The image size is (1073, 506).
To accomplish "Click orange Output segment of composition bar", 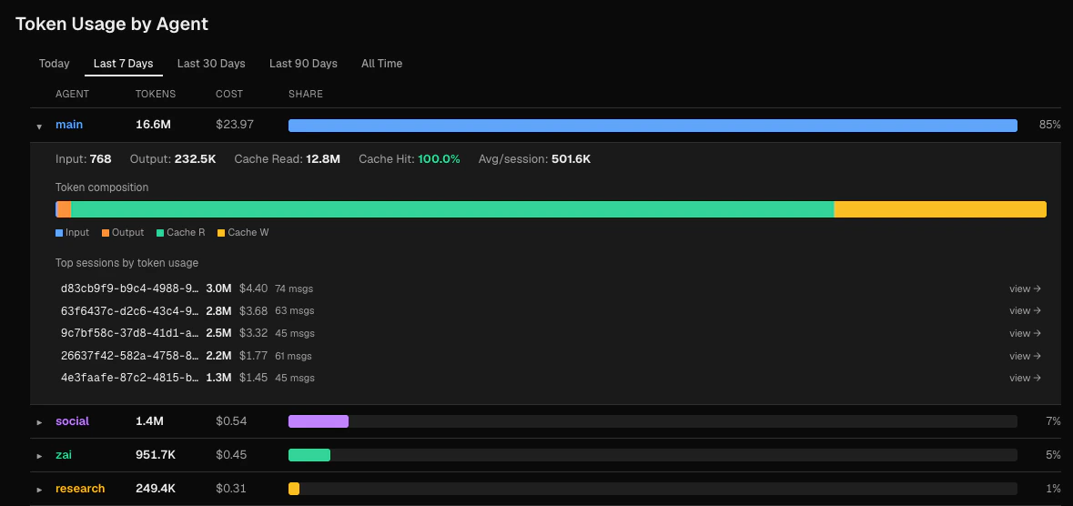I will pos(65,209).
